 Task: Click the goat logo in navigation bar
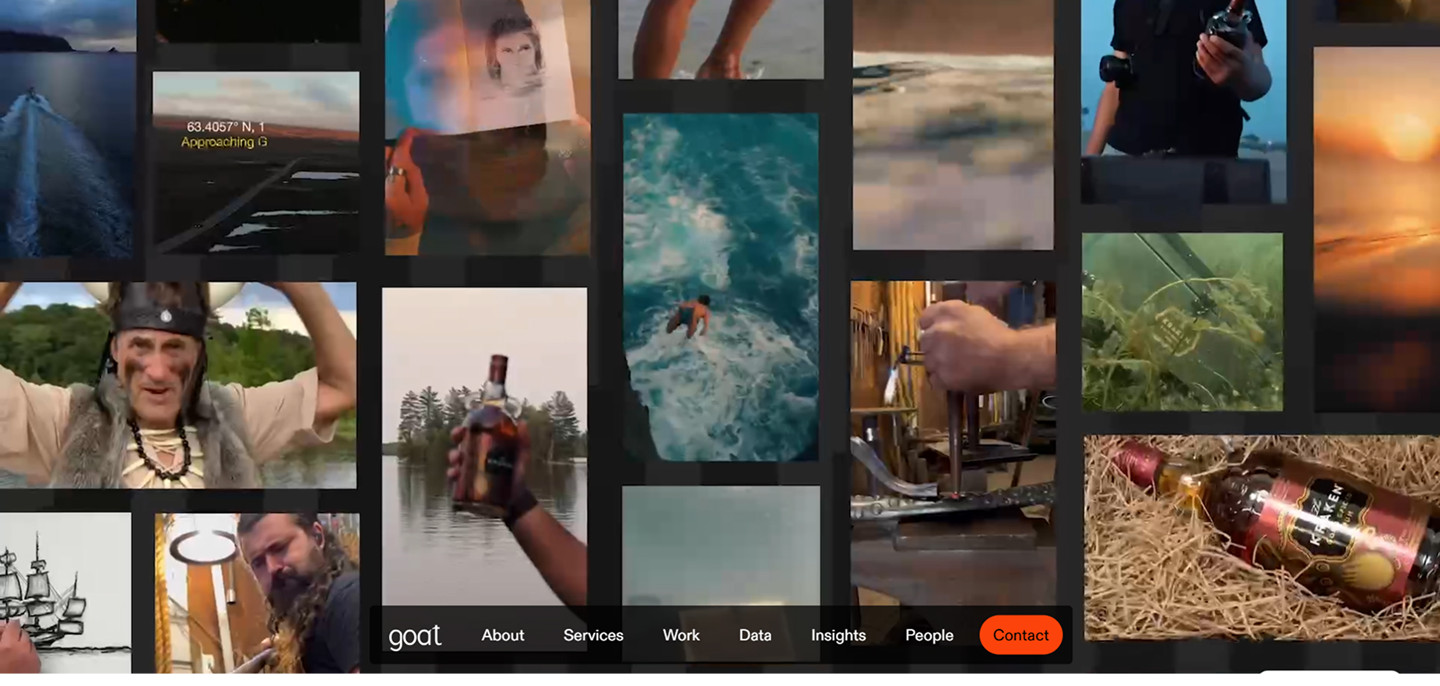pyautogui.click(x=415, y=636)
